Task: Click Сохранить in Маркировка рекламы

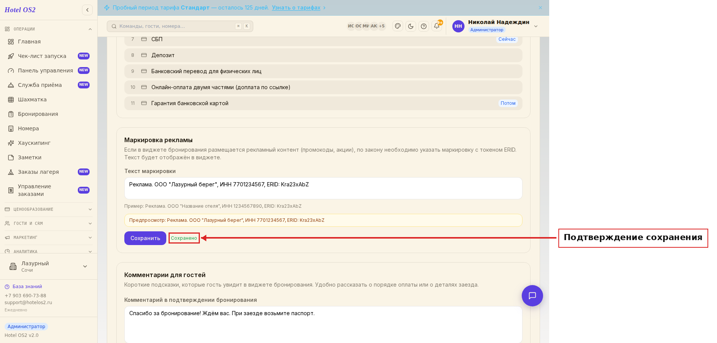Action: 145,238
